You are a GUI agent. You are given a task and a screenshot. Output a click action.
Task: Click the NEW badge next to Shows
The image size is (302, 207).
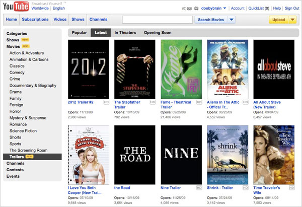point(25,40)
